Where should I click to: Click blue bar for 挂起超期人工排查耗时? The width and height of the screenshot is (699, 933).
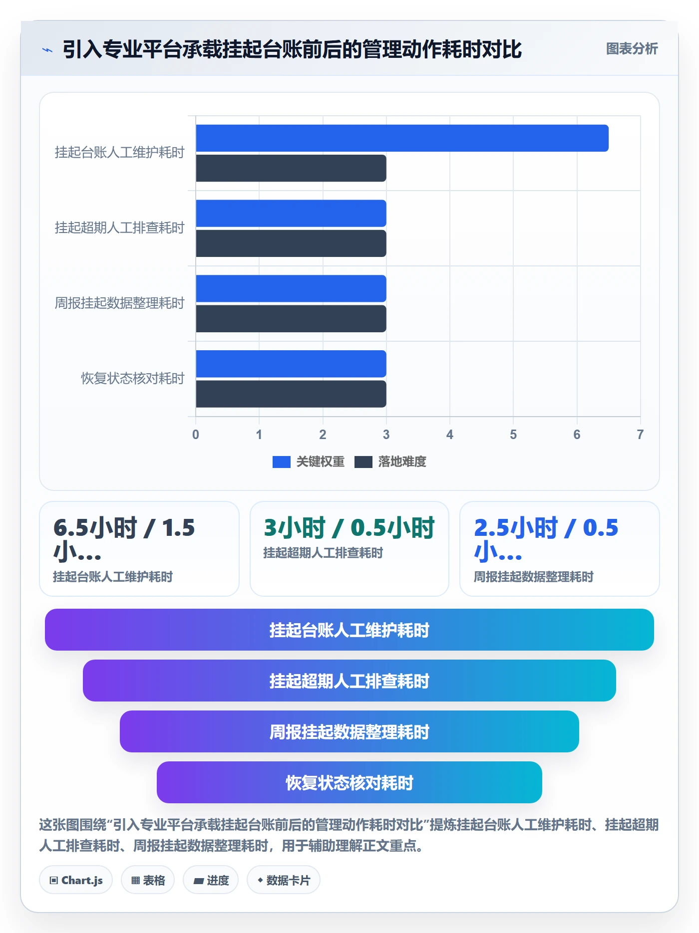click(291, 214)
